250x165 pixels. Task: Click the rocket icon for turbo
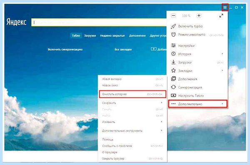pyautogui.click(x=173, y=26)
